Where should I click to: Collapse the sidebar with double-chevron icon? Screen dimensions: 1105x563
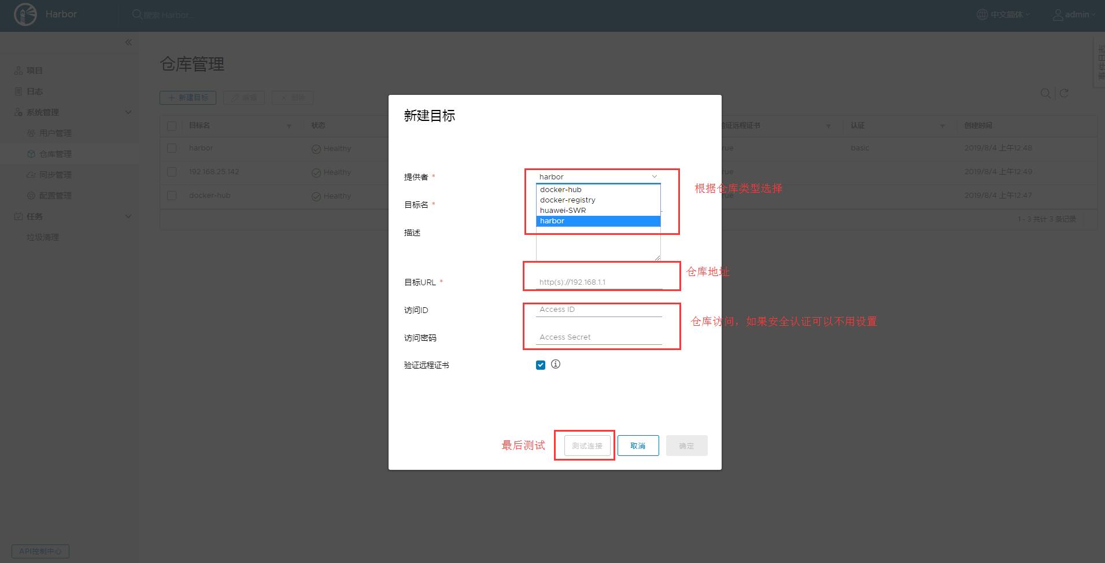tap(128, 42)
